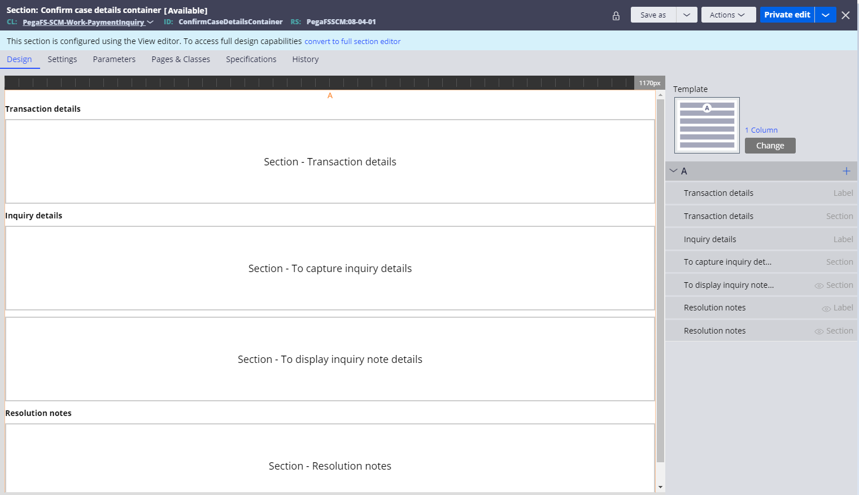The height and width of the screenshot is (495, 859).
Task: Click the Private edit button
Action: pos(787,15)
